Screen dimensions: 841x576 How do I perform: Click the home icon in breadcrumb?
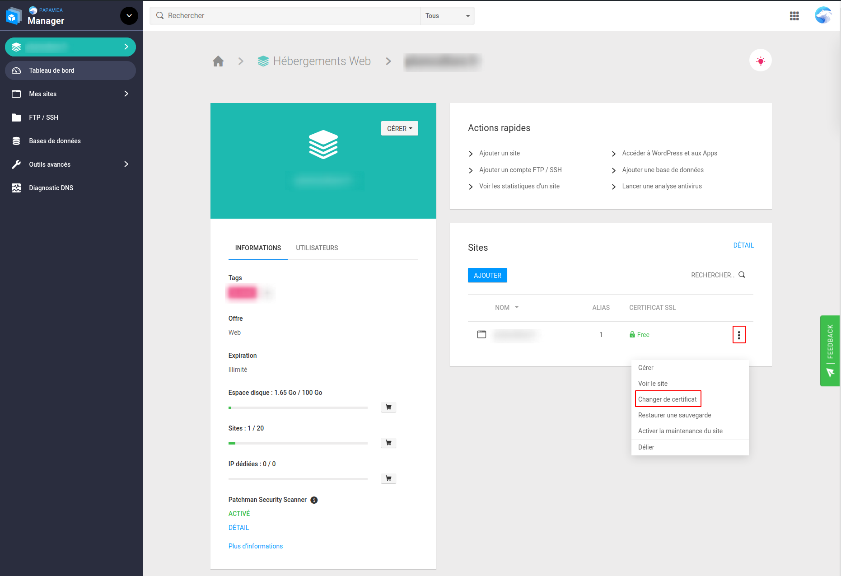[x=218, y=61]
